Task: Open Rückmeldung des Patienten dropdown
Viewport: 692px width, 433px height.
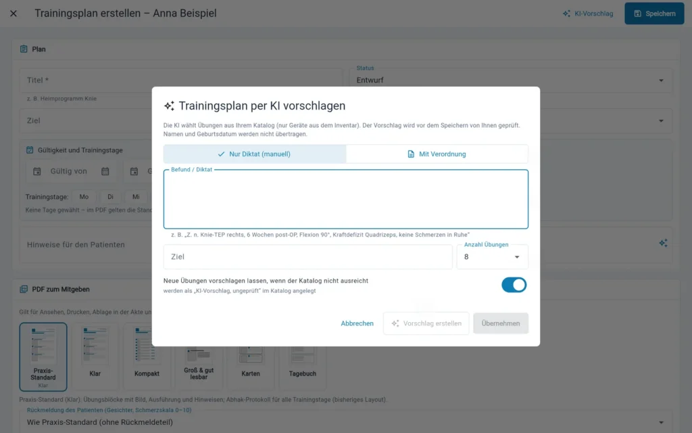Action: point(345,422)
